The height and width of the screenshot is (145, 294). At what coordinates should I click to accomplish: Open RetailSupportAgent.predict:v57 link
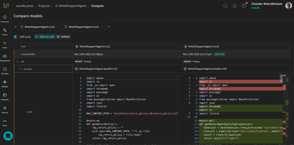coord(98,69)
